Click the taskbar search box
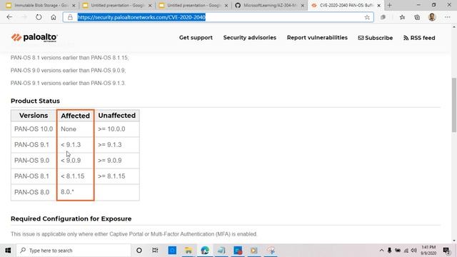Viewport: 457px width, 257px height. (74, 251)
